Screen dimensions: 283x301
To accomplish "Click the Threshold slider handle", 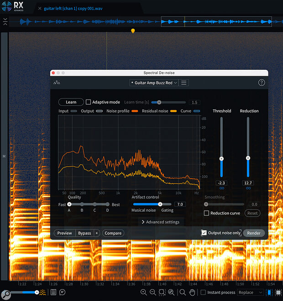I will pos(221,159).
